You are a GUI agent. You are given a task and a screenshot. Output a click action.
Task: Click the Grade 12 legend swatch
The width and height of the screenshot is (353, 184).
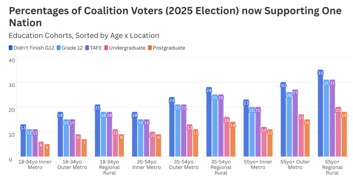58,48
